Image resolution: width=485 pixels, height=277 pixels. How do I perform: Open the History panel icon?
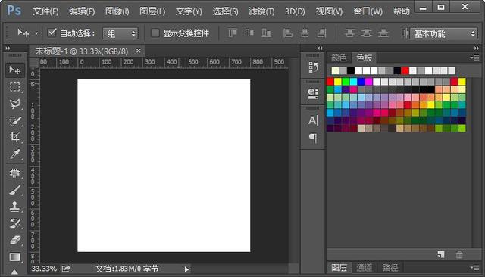pos(313,67)
